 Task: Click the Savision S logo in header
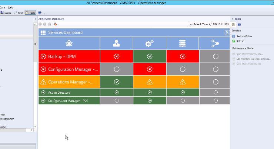(x=227, y=32)
